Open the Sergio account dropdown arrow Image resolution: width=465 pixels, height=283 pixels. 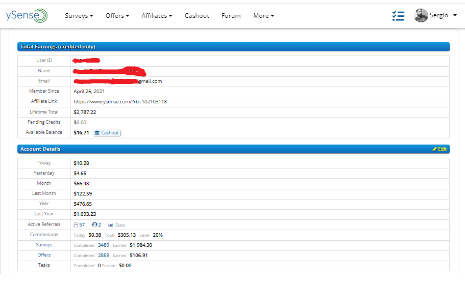pyautogui.click(x=454, y=15)
